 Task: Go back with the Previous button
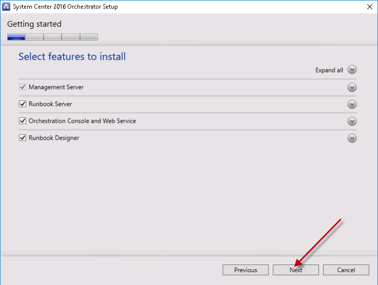(245, 270)
